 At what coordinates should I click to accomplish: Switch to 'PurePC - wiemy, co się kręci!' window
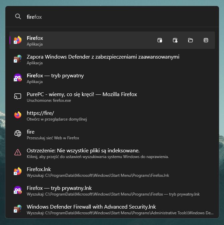click(x=112, y=96)
